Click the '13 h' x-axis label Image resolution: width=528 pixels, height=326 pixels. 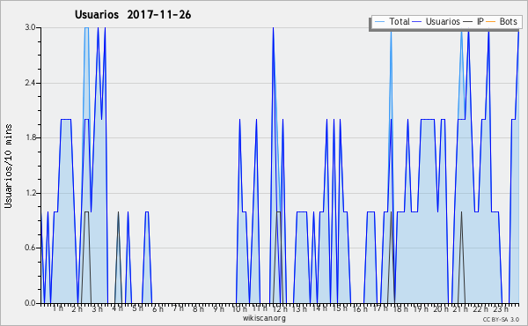coord(299,309)
